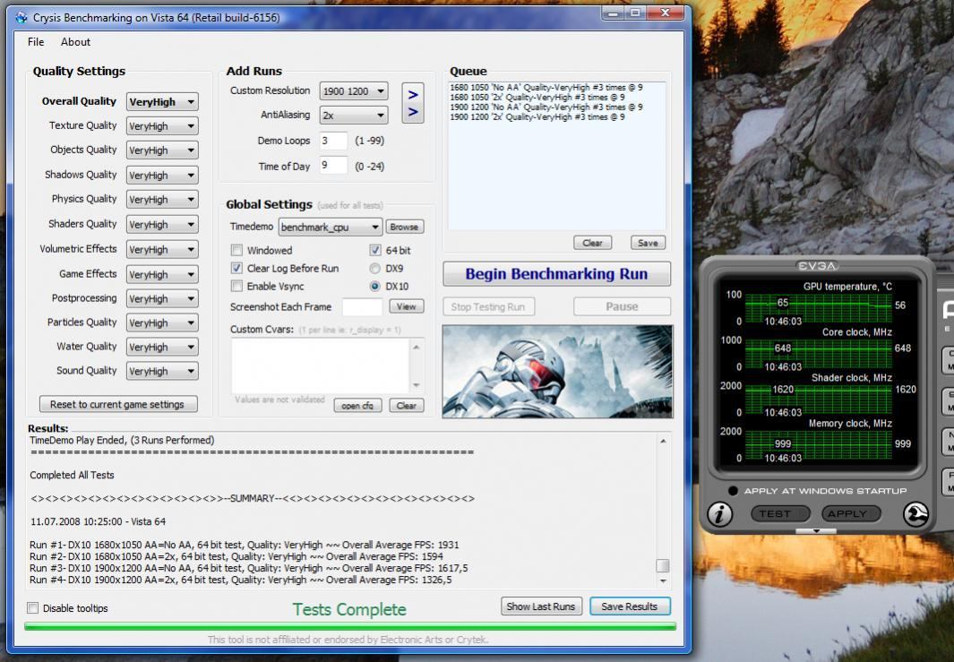The height and width of the screenshot is (662, 954).
Task: Click the Pause button
Action: point(622,306)
